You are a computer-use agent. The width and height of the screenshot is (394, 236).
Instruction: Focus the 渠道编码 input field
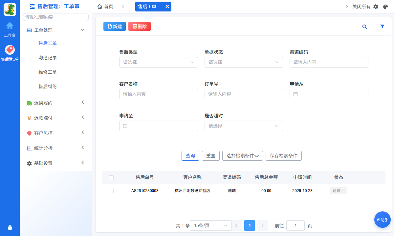click(329, 62)
